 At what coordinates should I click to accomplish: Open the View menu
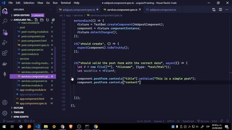click(x=40, y=3)
